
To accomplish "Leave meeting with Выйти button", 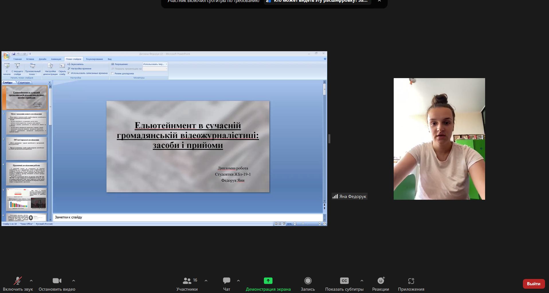I will coord(534,284).
